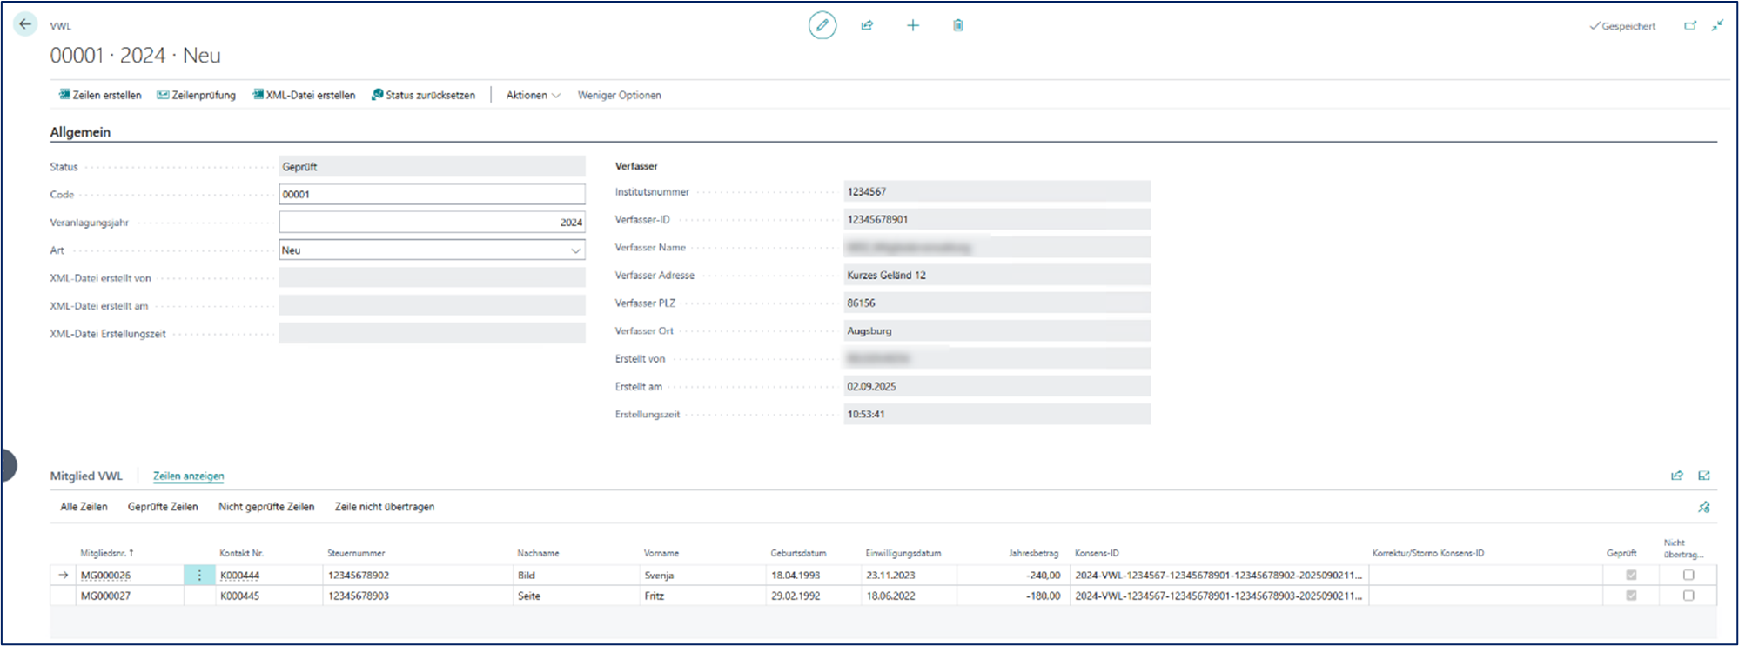Click into the Code input field
The image size is (1739, 646).
click(432, 195)
